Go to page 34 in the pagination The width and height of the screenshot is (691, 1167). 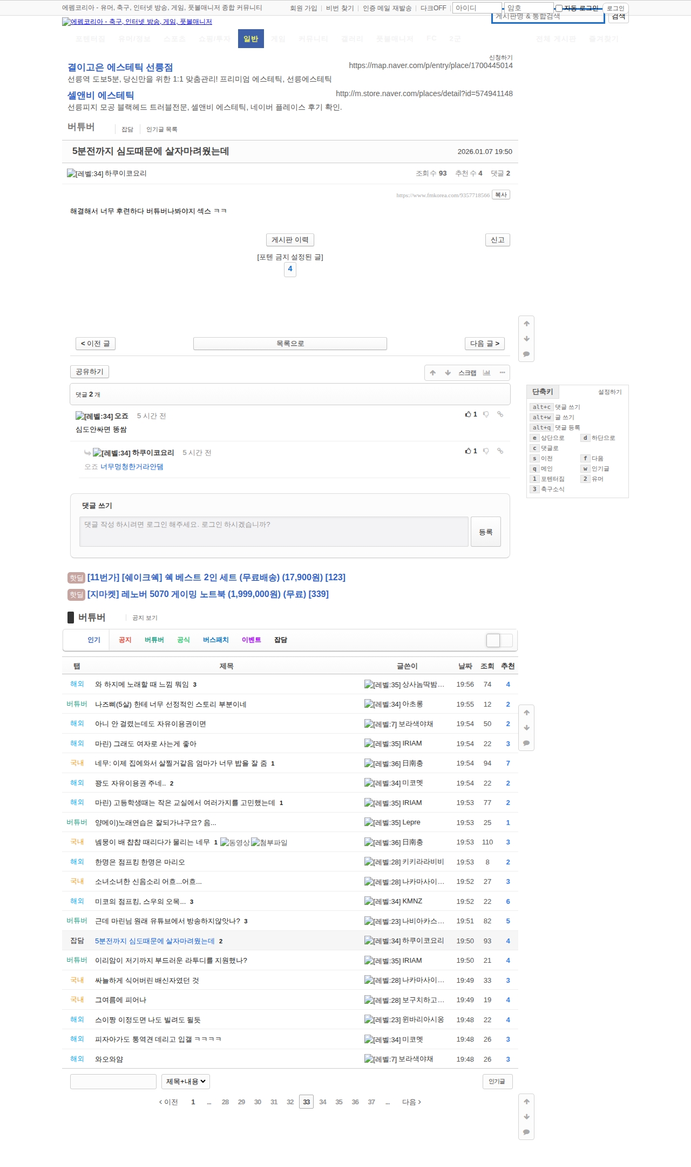pos(323,1102)
